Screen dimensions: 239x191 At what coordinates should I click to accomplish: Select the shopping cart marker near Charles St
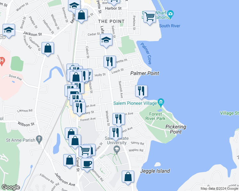click(x=85, y=152)
